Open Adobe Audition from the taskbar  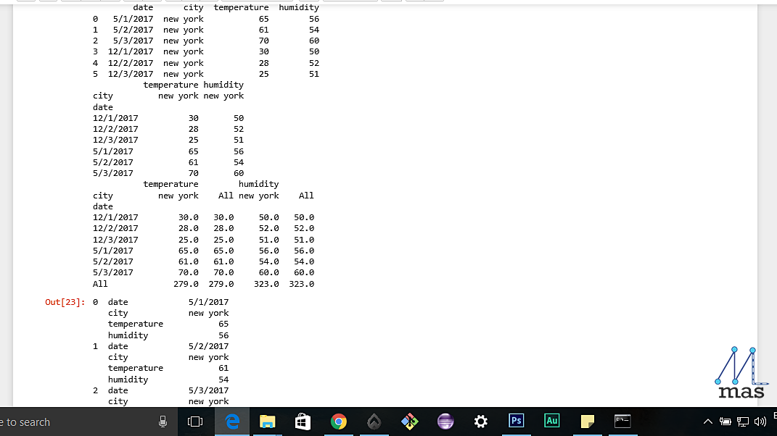(551, 421)
